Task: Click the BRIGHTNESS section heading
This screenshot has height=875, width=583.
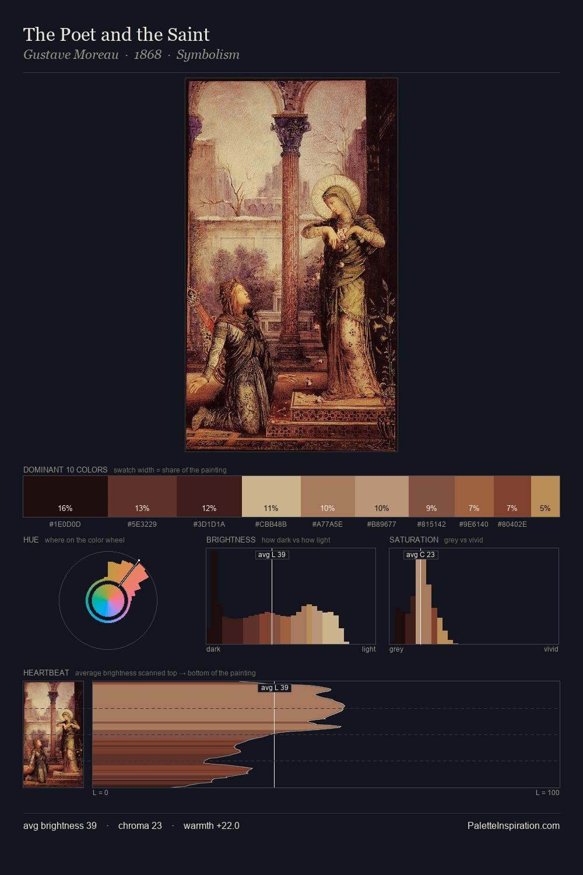Action: click(231, 540)
